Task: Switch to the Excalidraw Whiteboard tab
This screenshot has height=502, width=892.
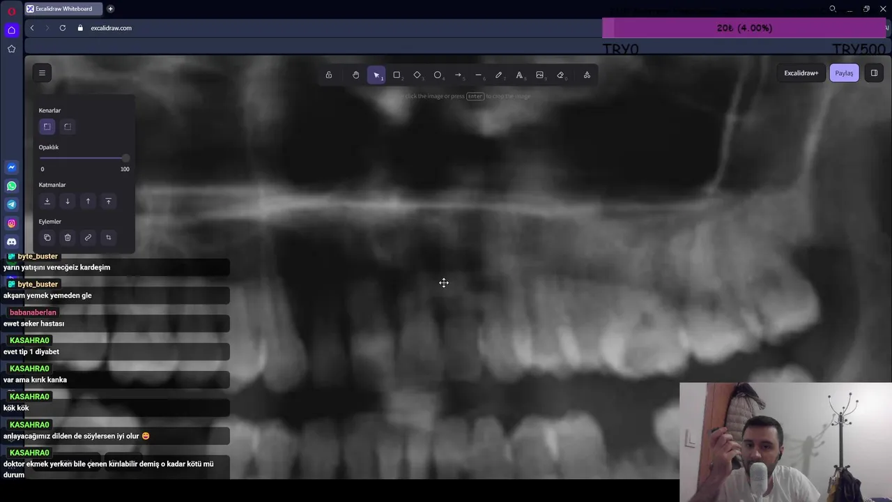Action: (63, 9)
